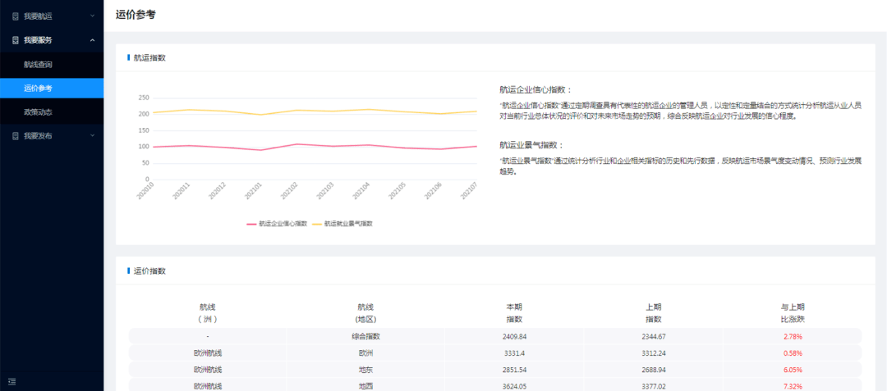Click the 250 y-axis value

coord(143,98)
